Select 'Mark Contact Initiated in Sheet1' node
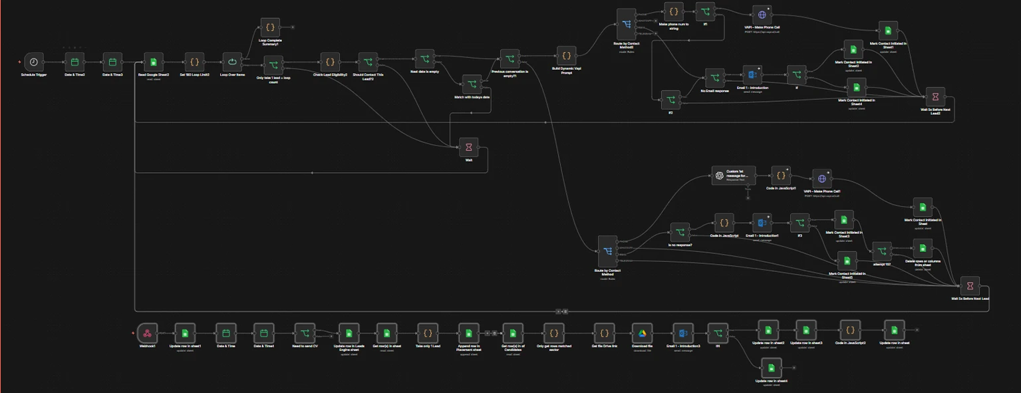Viewport: 1021px width, 393px height. pyautogui.click(x=888, y=31)
